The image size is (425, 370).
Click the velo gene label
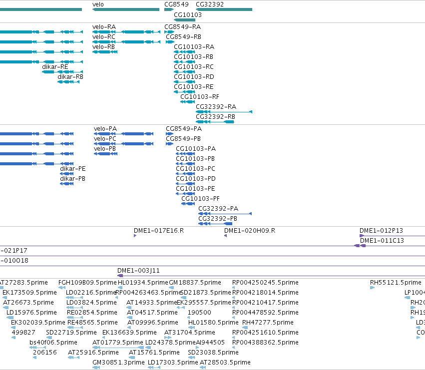tap(98, 4)
